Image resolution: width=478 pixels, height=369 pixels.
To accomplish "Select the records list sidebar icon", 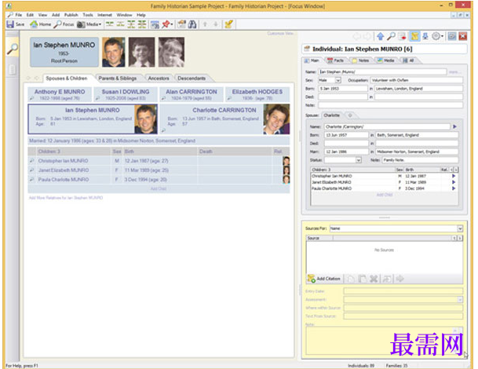I will click(12, 70).
